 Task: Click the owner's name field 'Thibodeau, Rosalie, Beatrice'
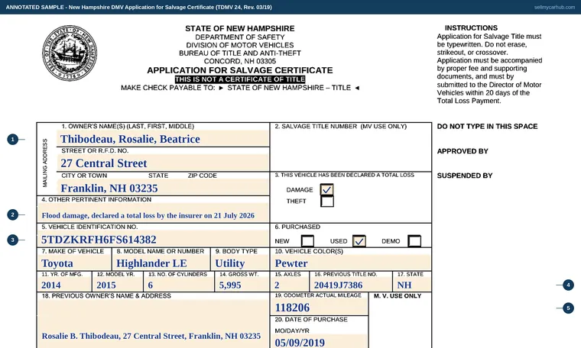(163, 139)
